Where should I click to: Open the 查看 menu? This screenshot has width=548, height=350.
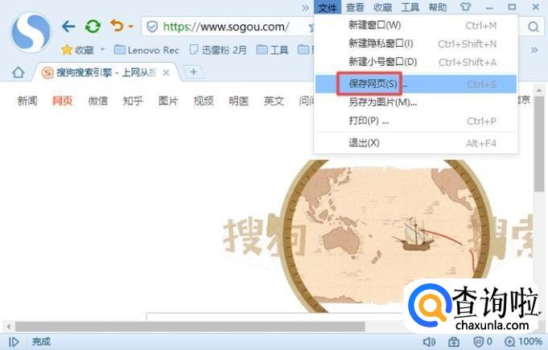click(x=355, y=7)
